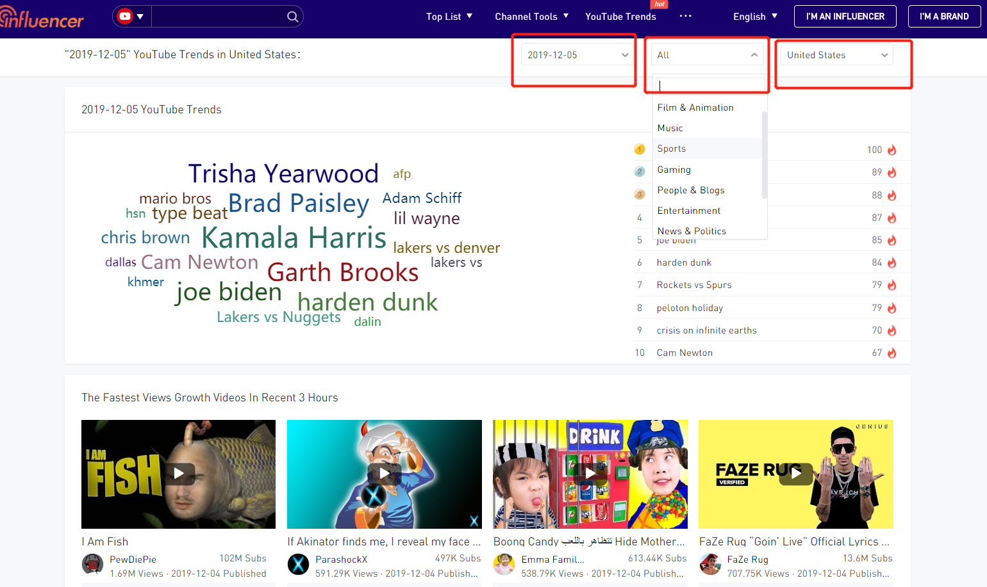Click PewDiePie channel avatar
Image resolution: width=987 pixels, height=587 pixels.
pyautogui.click(x=92, y=565)
